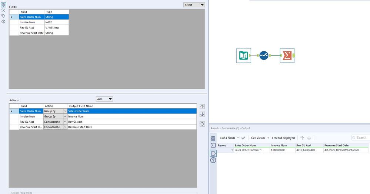The height and width of the screenshot is (194, 370).
Task: Select cell 4010,4400,4400 in Results
Action: coord(309,150)
